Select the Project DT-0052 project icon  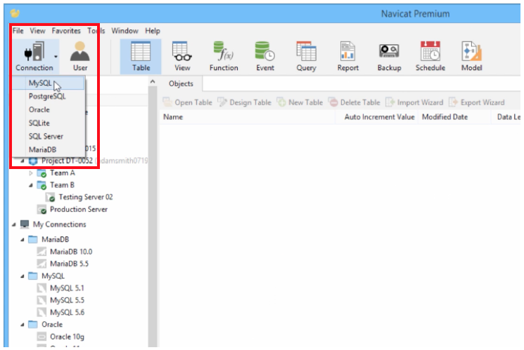click(x=33, y=161)
